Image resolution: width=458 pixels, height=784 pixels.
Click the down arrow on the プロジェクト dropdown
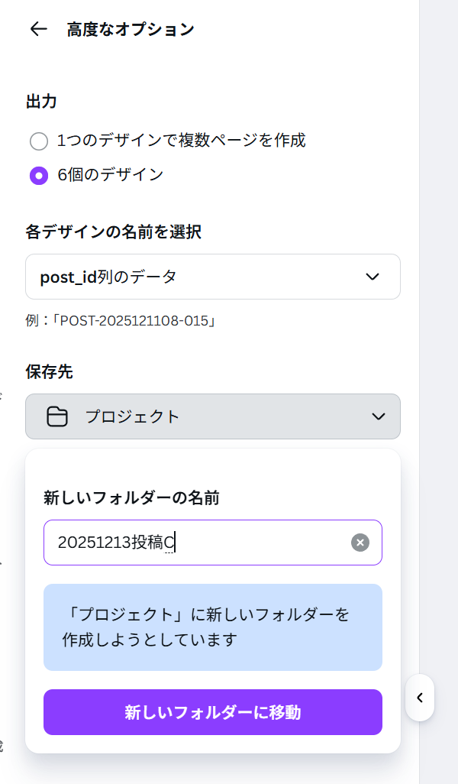379,416
